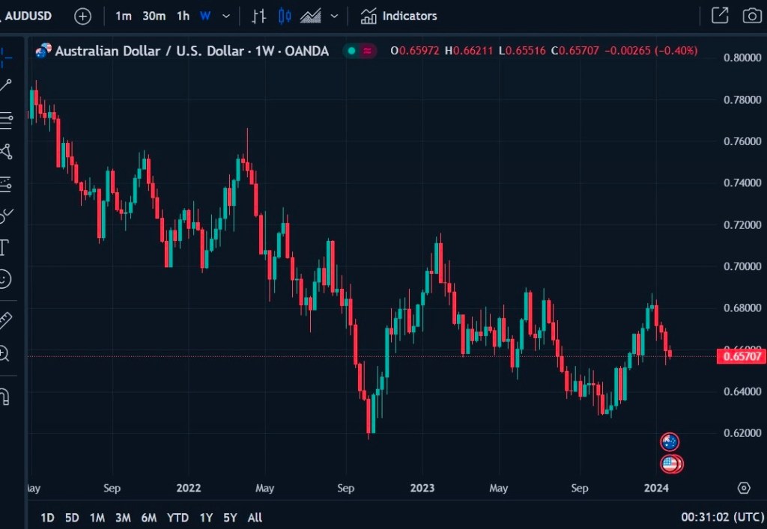Switch to the 30m timeframe
The image size is (767, 529).
pos(154,16)
